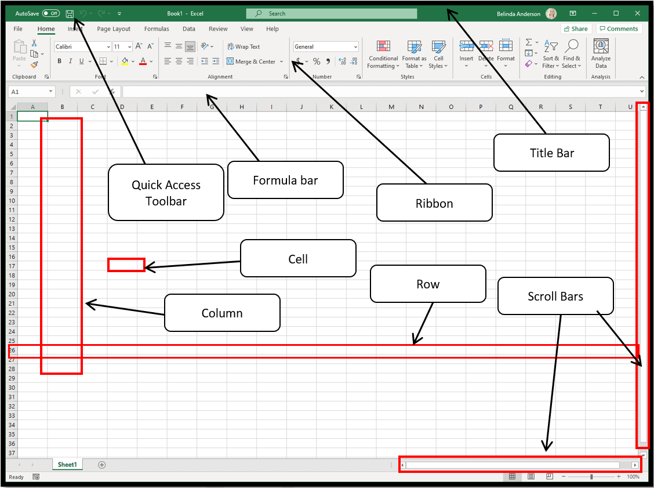Open the Name Box dropdown arrow

51,92
